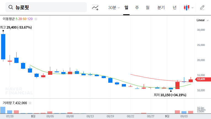211x119 pixels.
Task: Click the search magnifier icon
Action: [10, 7]
